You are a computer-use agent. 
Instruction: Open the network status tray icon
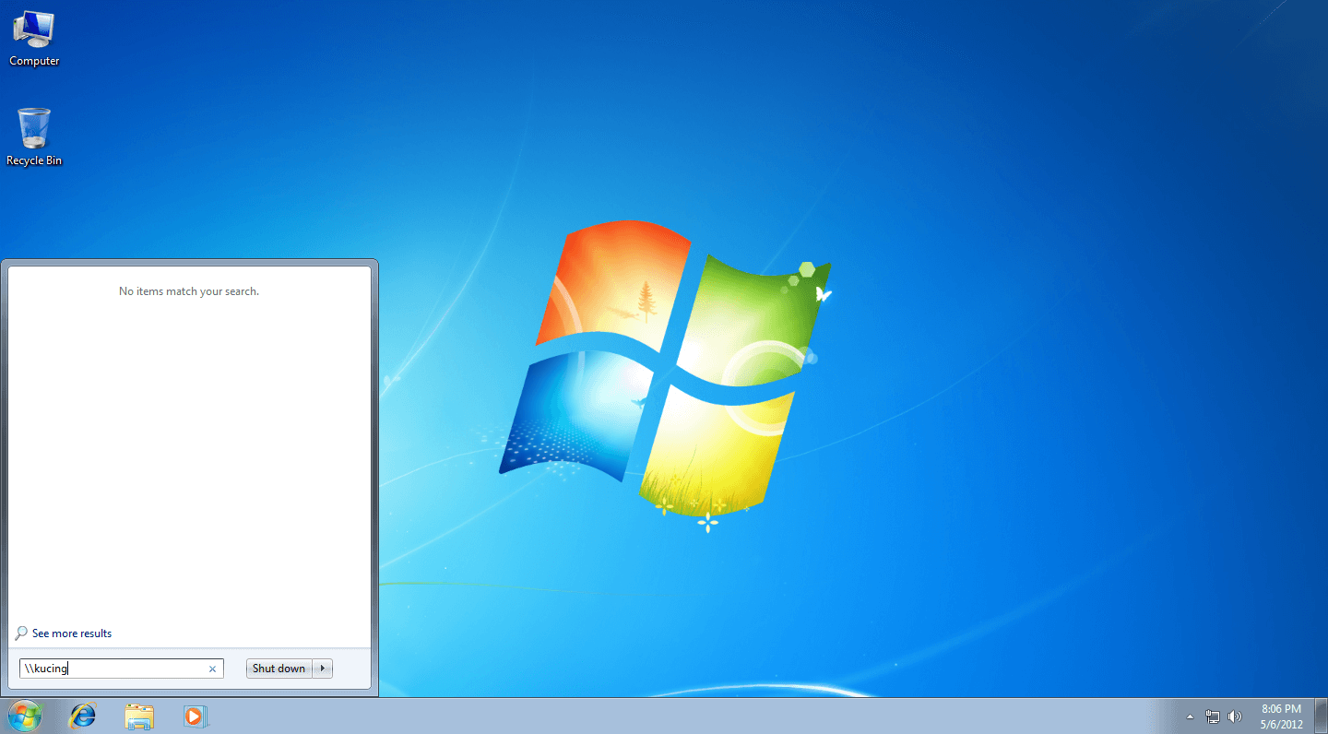1213,716
